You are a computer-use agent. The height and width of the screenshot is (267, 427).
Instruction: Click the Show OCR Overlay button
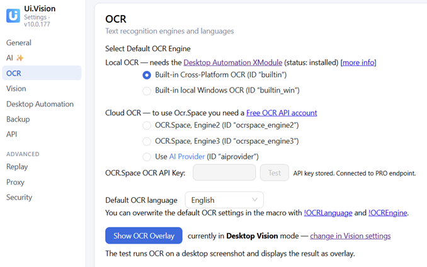coord(144,236)
